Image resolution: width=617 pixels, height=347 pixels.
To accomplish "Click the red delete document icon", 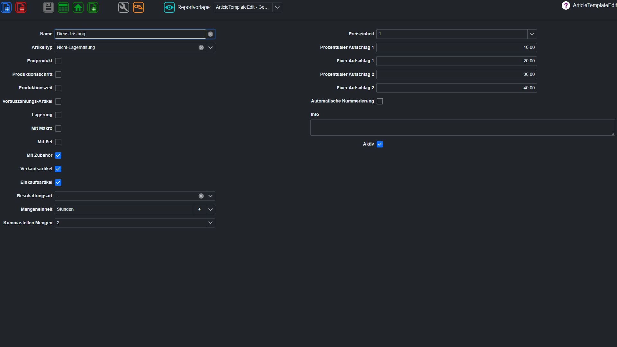I will click(21, 7).
